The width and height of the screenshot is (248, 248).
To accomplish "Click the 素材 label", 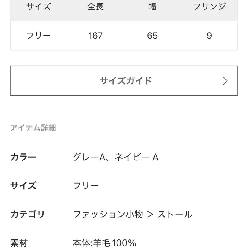I will coord(19,243).
